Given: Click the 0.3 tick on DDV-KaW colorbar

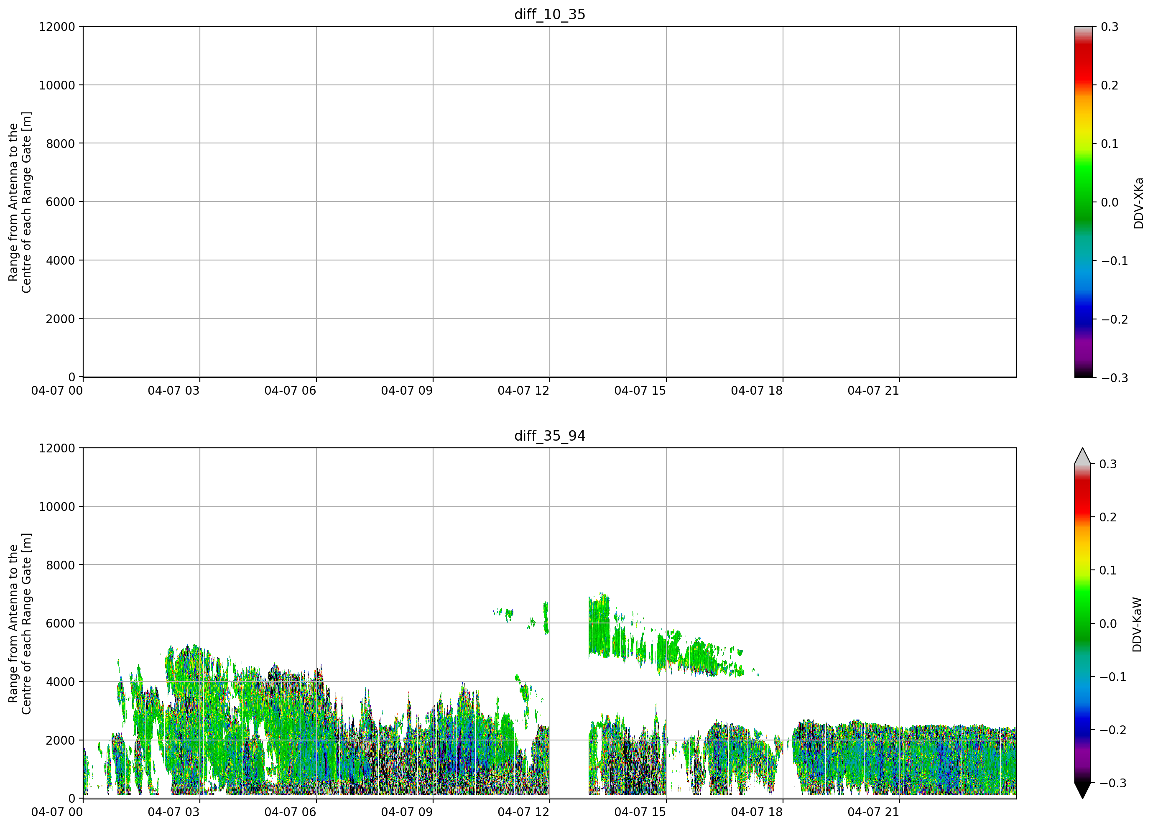Looking at the screenshot, I should pyautogui.click(x=1108, y=464).
